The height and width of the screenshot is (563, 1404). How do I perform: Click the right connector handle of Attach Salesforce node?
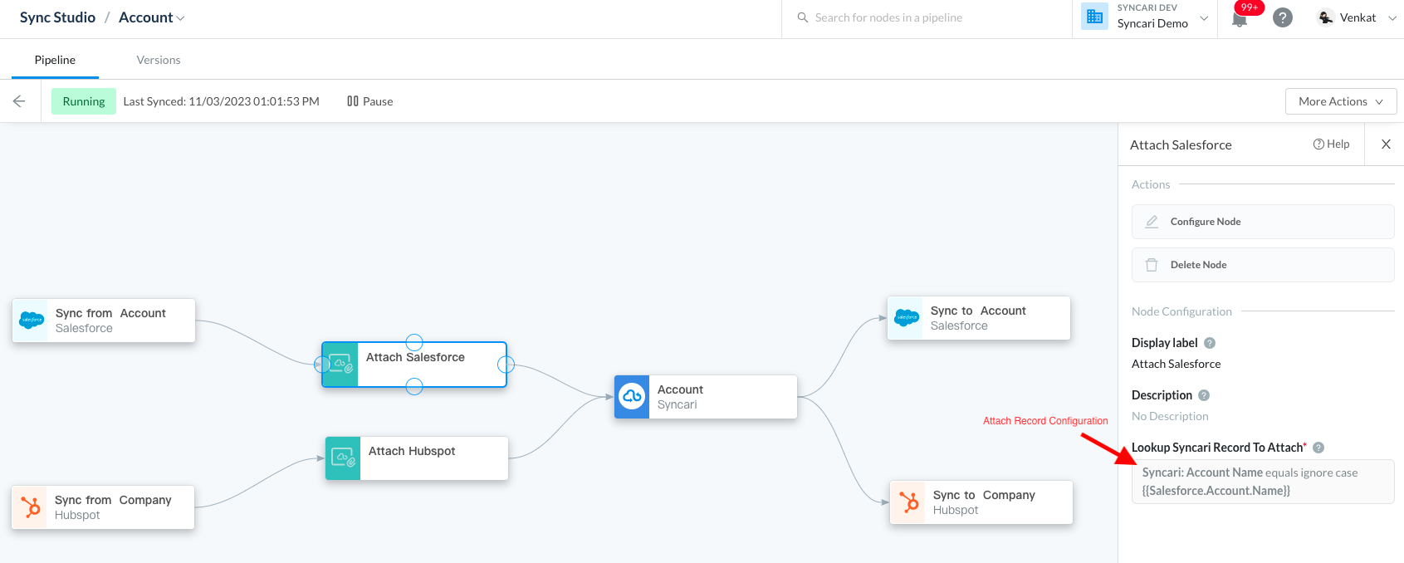(x=506, y=365)
